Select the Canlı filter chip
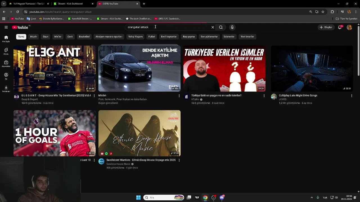Viewport: 360px width, 202px height. click(x=70, y=36)
